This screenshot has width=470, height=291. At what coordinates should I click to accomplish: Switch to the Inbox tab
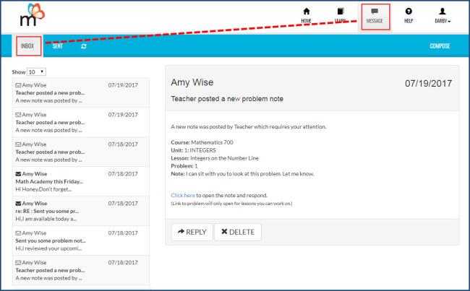(27, 46)
